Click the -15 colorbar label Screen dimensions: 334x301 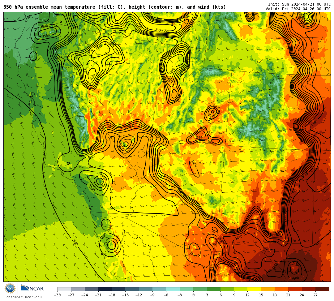click(x=126, y=295)
